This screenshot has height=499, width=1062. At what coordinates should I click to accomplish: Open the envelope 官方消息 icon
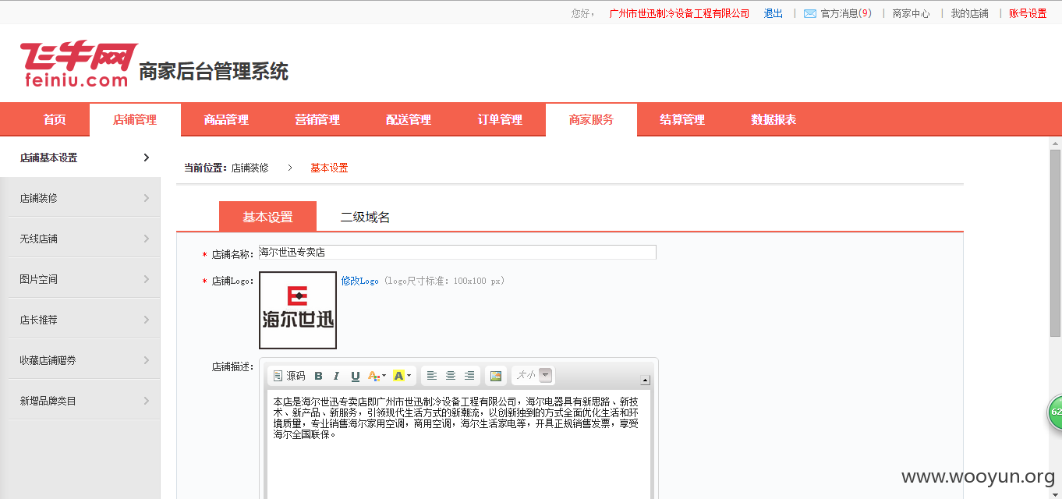coord(810,13)
